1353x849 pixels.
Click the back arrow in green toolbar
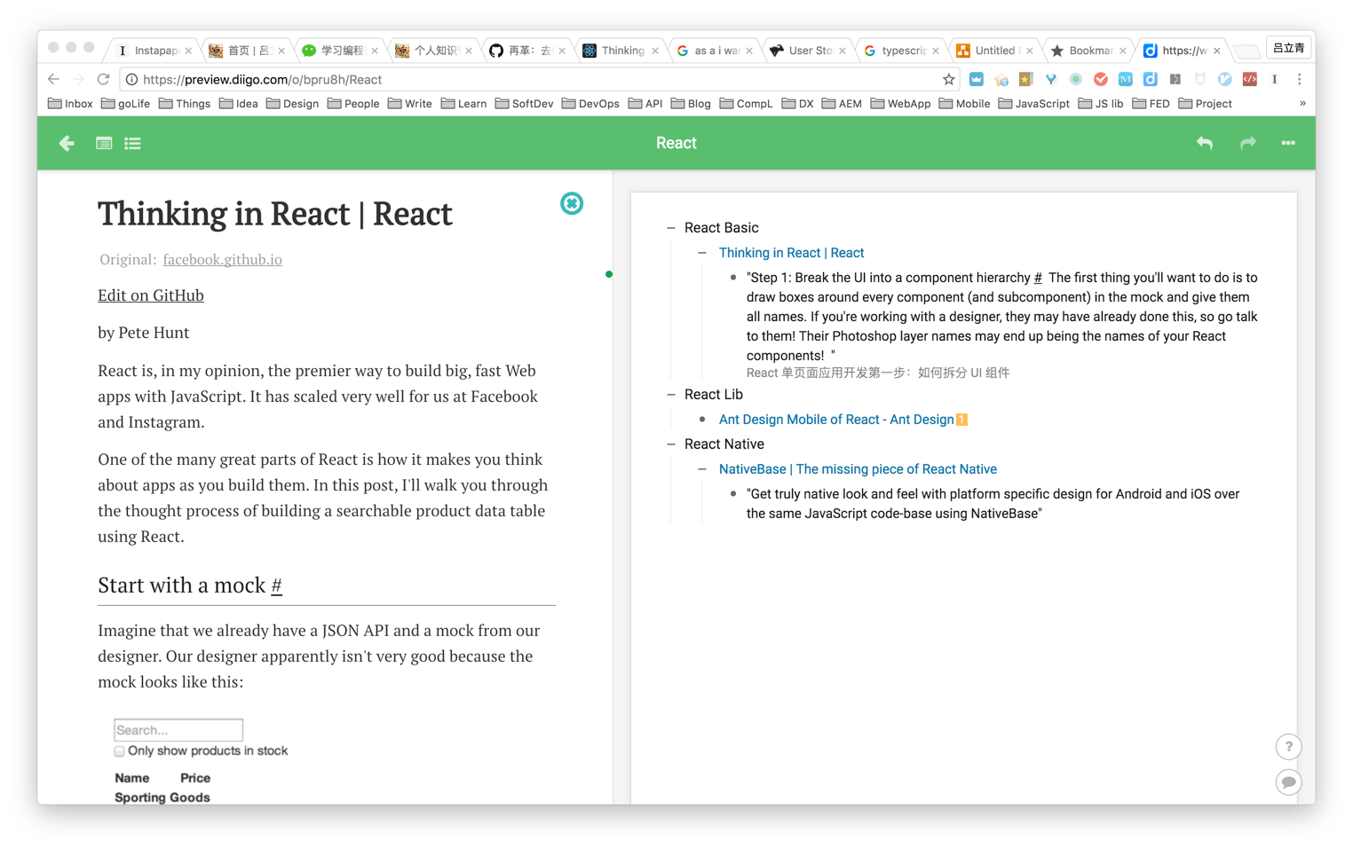(x=67, y=143)
